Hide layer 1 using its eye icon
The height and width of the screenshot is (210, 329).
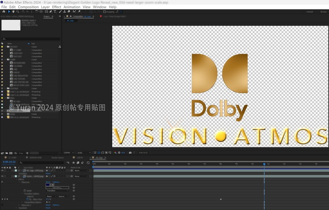click(2, 171)
